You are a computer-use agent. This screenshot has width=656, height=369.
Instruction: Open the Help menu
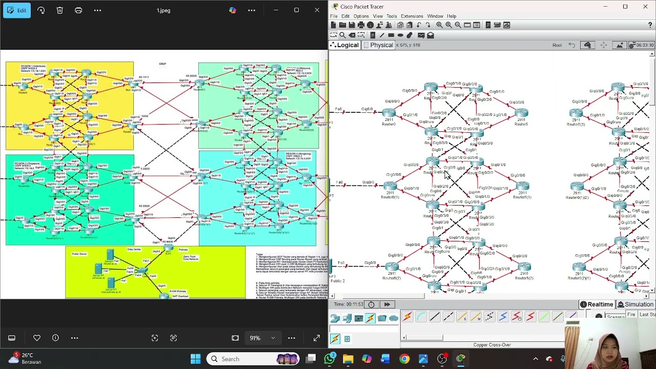452,16
